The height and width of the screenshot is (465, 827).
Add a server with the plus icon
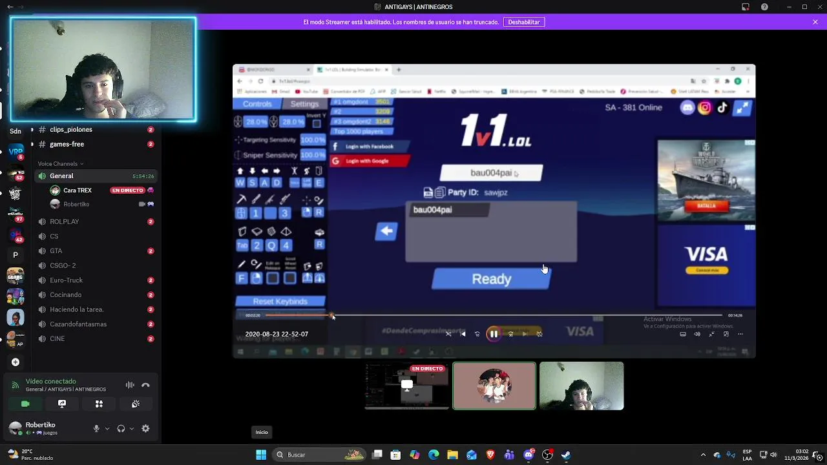click(x=16, y=362)
